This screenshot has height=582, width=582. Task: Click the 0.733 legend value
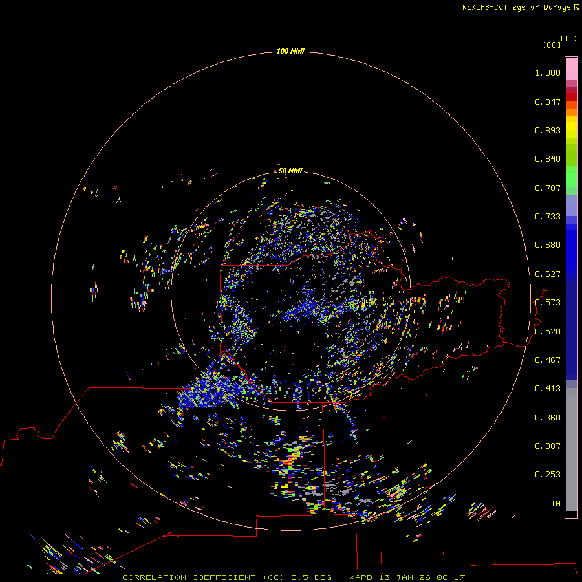tap(548, 217)
